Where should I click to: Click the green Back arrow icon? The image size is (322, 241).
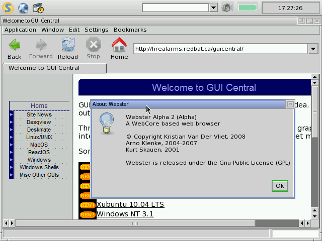tap(15, 45)
